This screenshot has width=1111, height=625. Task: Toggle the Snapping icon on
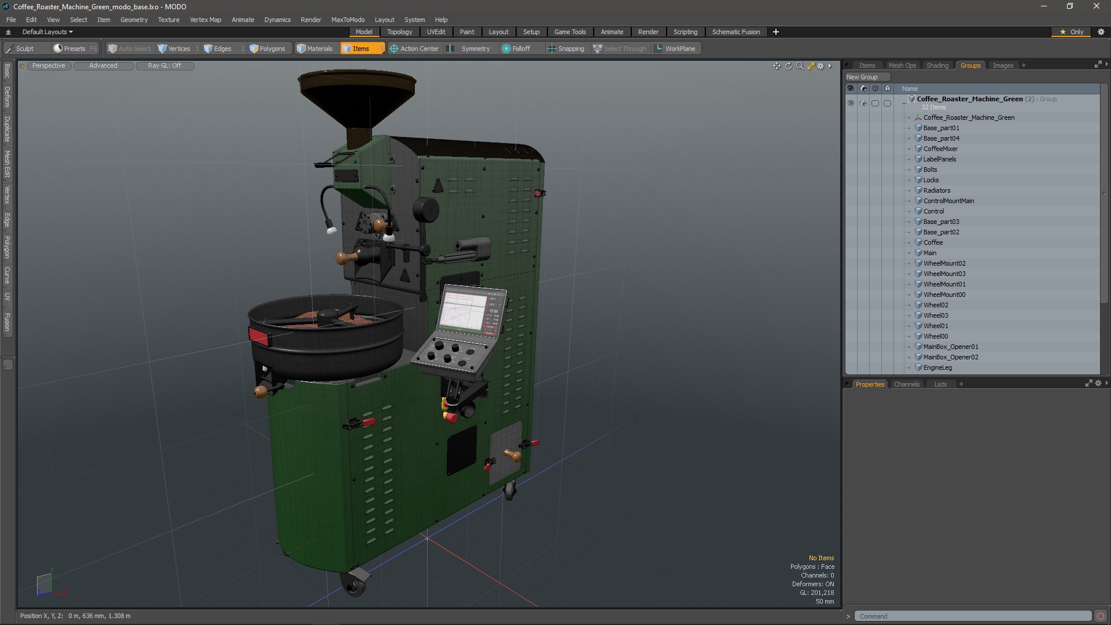[x=551, y=48]
